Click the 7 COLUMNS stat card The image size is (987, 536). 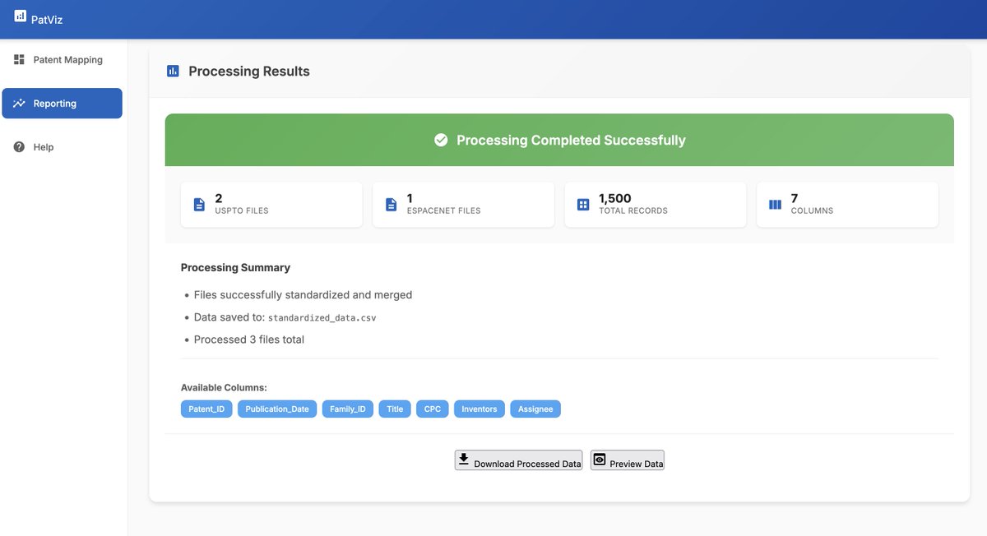[x=847, y=205]
